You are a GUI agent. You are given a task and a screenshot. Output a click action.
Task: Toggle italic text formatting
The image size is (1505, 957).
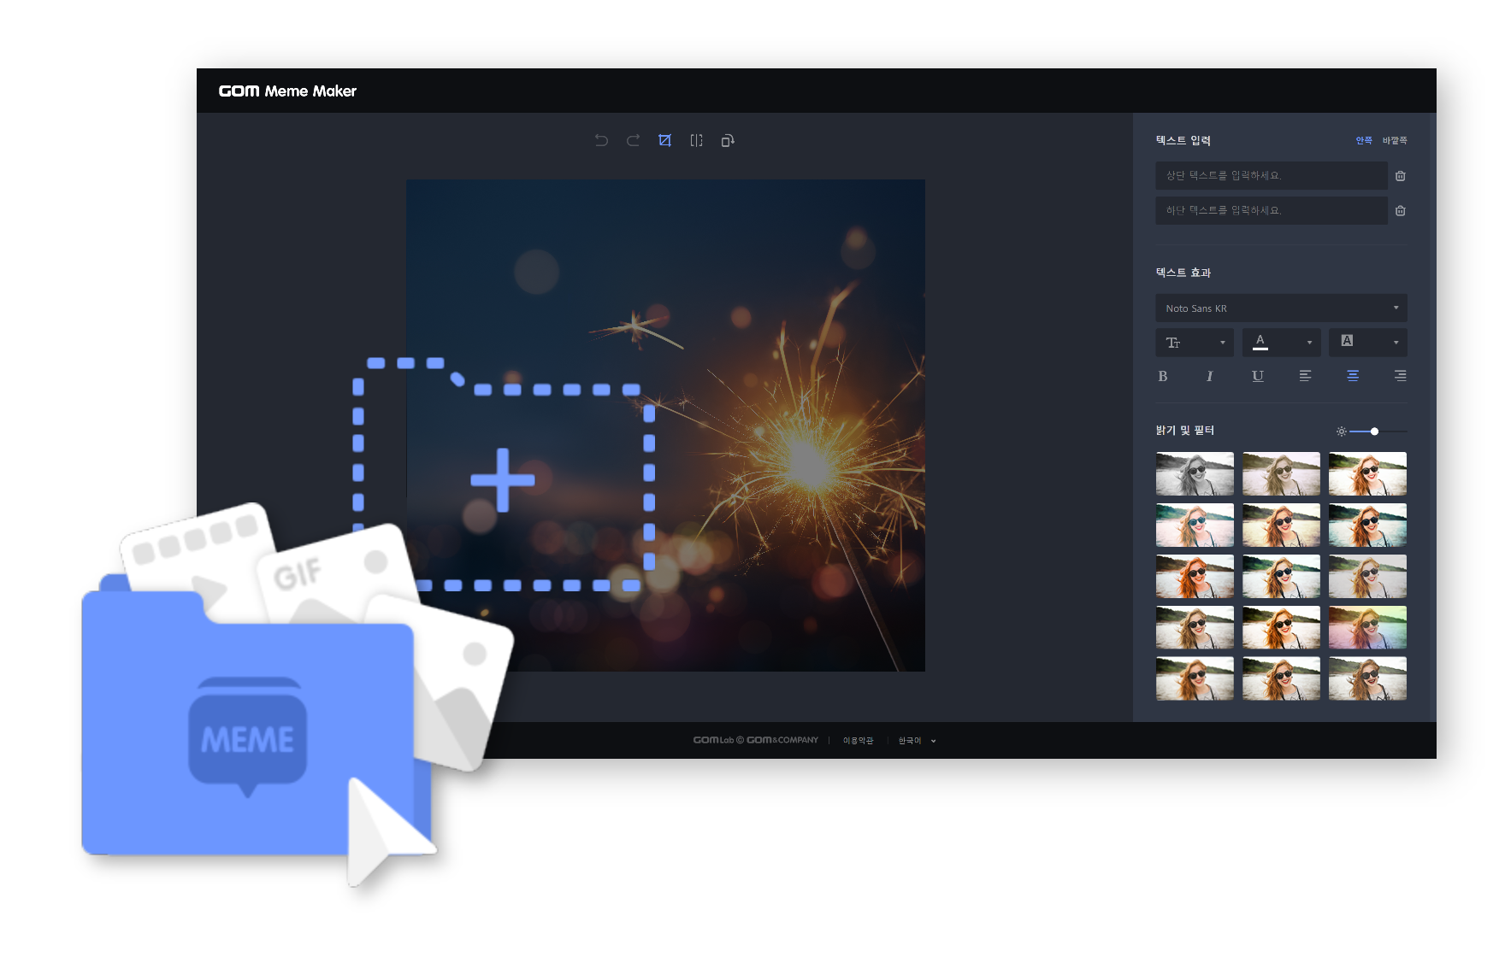point(1209,376)
